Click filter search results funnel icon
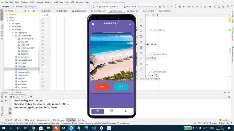 pyautogui.click(x=157, y=15)
